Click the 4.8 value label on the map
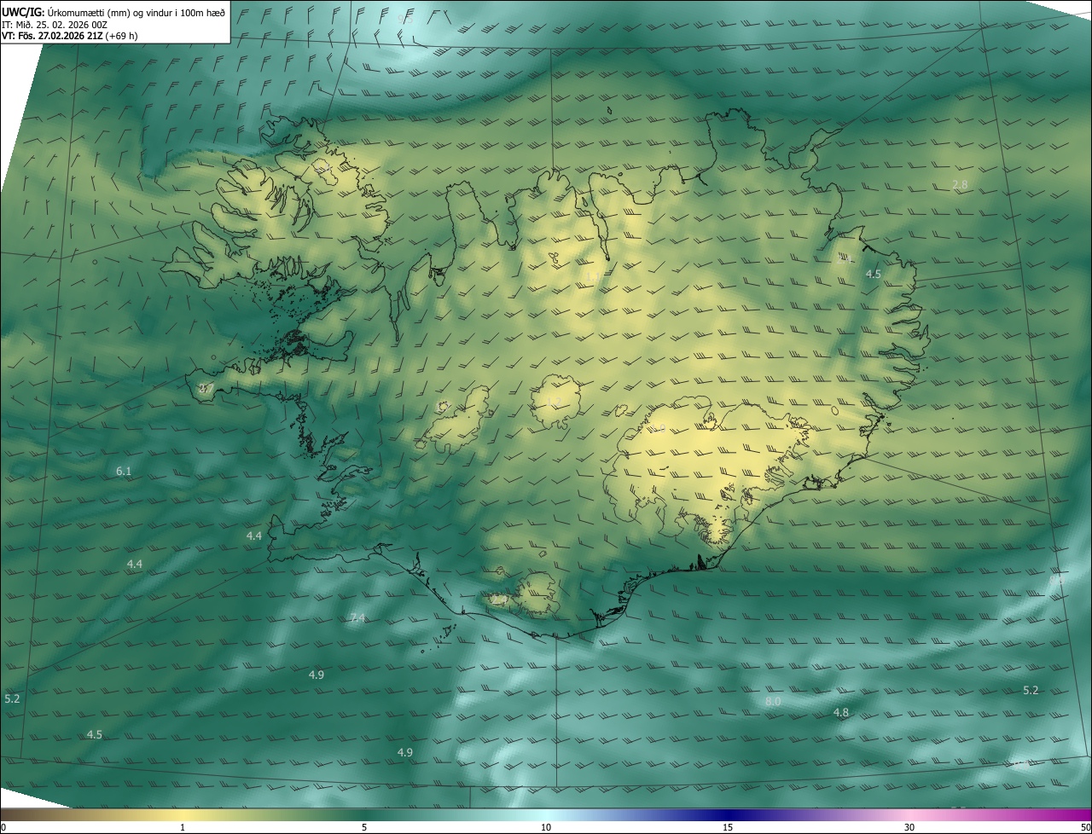Image resolution: width=1092 pixels, height=834 pixels. (x=841, y=713)
